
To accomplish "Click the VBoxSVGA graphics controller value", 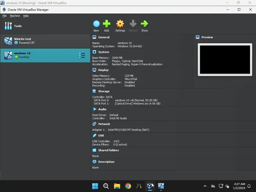I will pyautogui.click(x=131, y=79).
